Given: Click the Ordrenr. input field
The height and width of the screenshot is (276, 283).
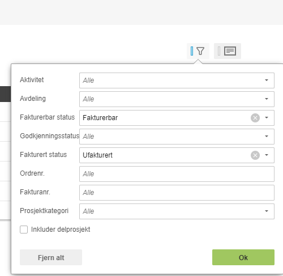Looking at the screenshot, I should coord(177,174).
